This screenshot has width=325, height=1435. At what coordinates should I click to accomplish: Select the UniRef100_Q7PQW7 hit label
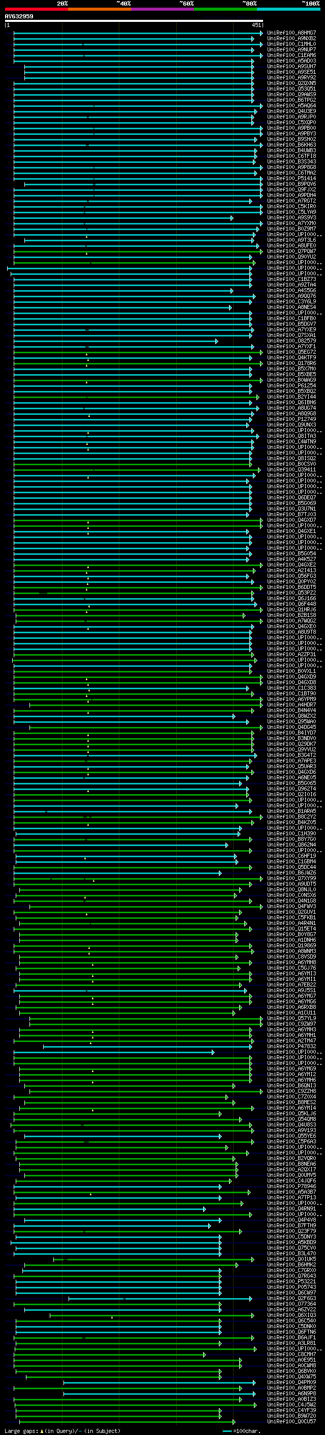pos(291,251)
